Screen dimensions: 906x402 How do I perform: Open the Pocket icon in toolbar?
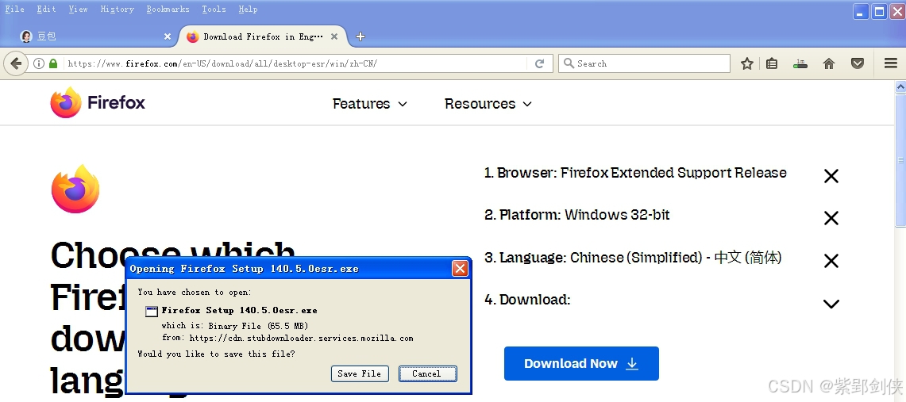[x=858, y=63]
